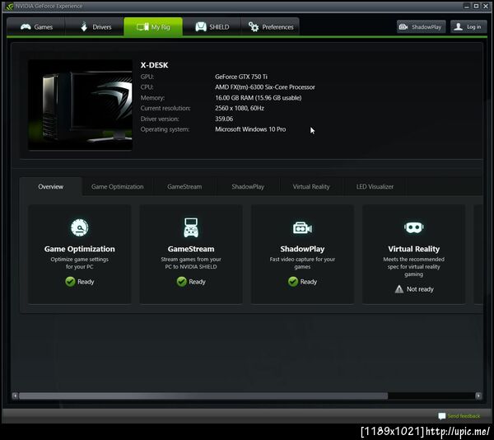Click the horizontal scrollbar thumb
The height and width of the screenshot is (440, 494).
point(203,396)
